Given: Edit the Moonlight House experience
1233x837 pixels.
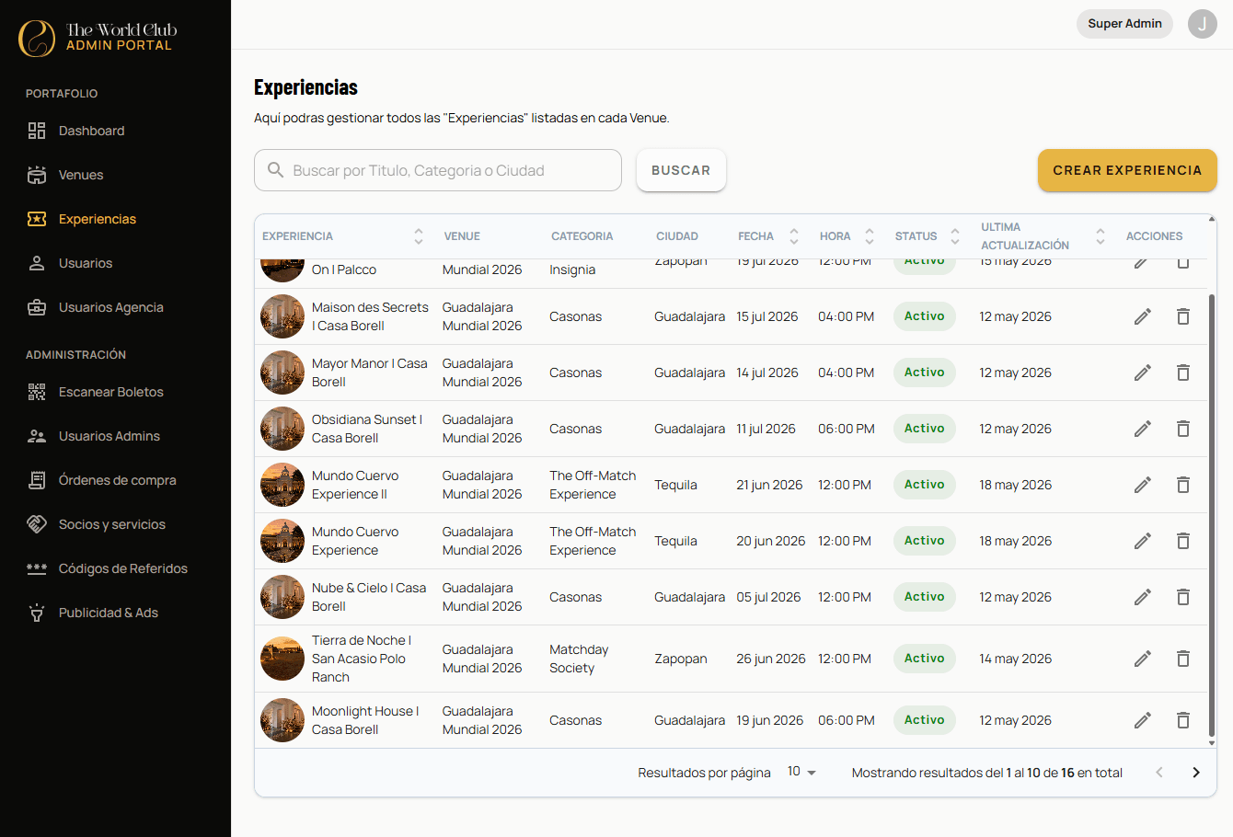Looking at the screenshot, I should point(1143,720).
